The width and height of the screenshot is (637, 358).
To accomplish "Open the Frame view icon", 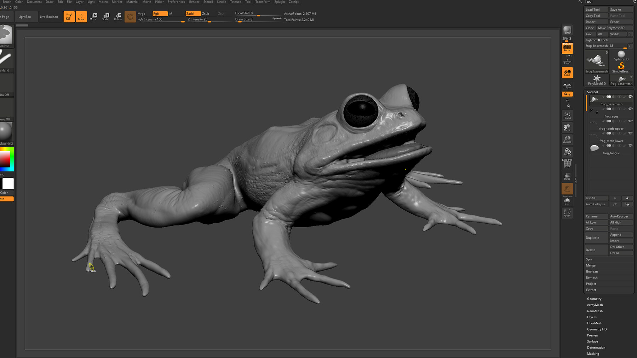I will click(x=567, y=115).
